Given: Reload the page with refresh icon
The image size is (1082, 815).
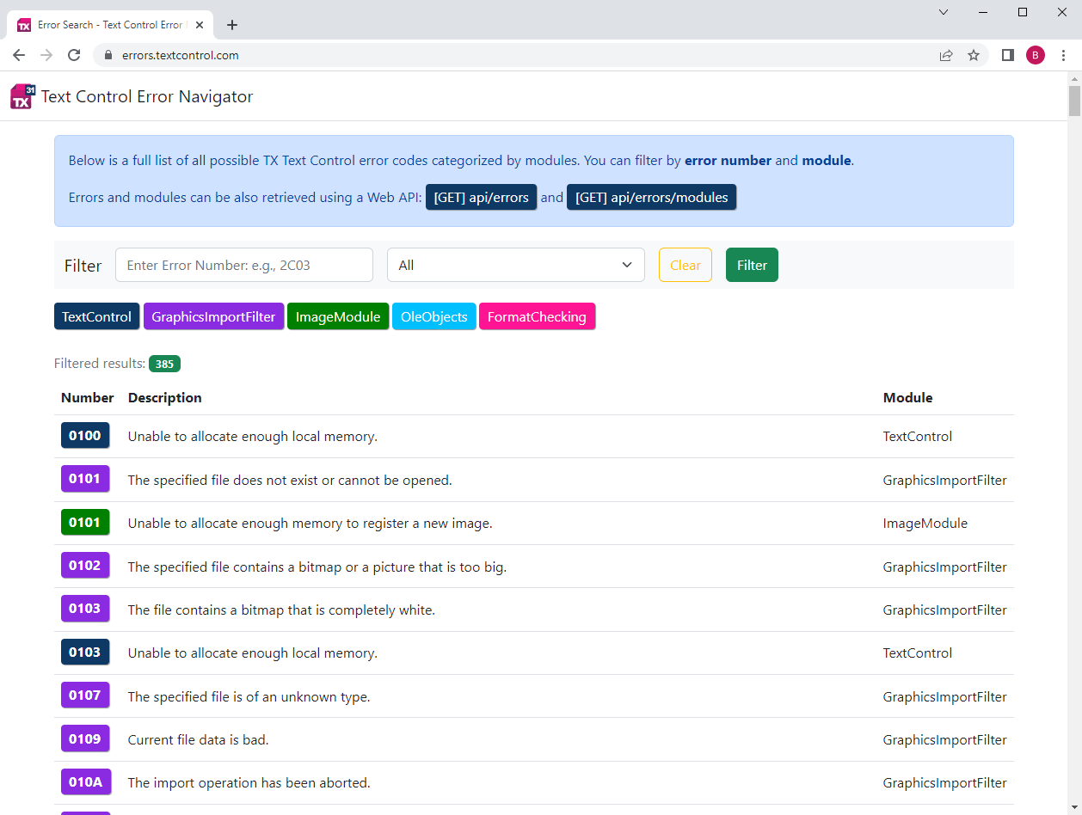Looking at the screenshot, I should click(74, 55).
